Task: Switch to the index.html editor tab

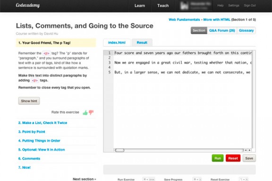Action: pyautogui.click(x=117, y=42)
